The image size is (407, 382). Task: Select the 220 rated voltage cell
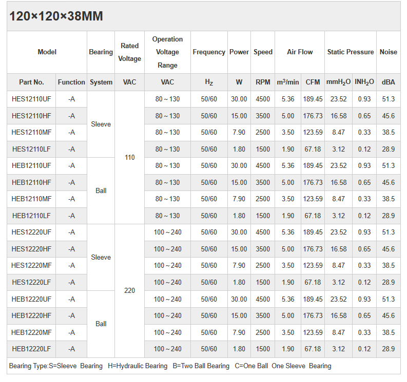[130, 290]
